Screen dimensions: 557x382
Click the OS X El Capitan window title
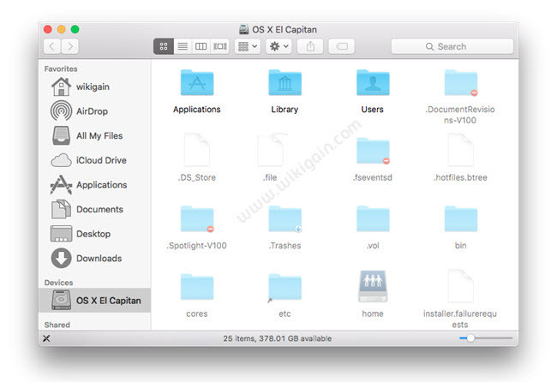(x=284, y=29)
